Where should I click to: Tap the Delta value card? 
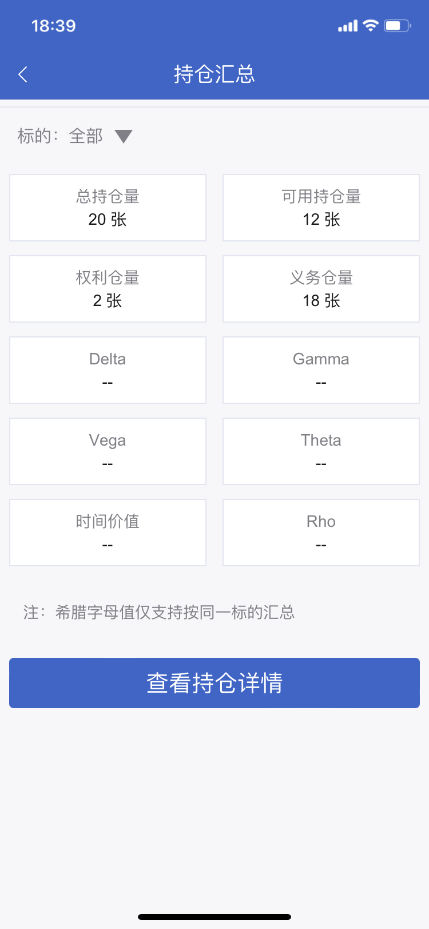pyautogui.click(x=108, y=370)
